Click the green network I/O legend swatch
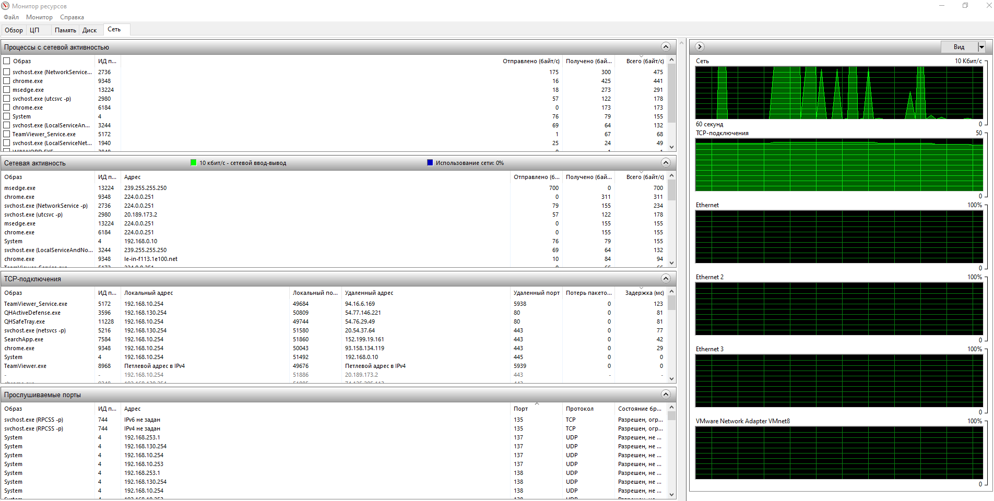 (x=193, y=163)
